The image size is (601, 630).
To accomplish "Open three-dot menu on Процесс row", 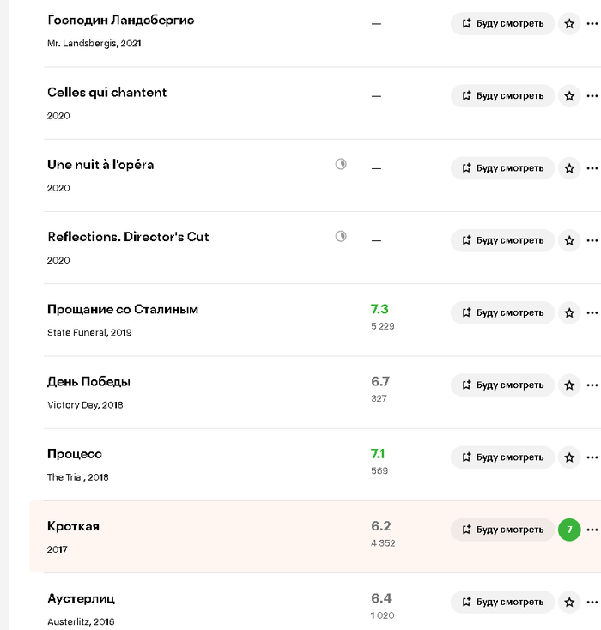I will coord(592,457).
